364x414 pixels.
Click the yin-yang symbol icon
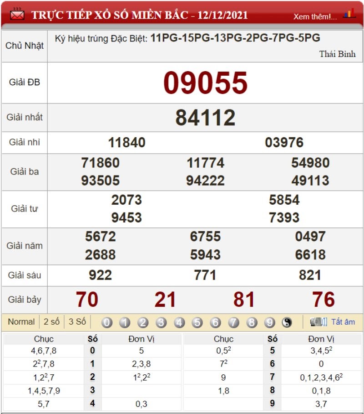click(x=287, y=322)
